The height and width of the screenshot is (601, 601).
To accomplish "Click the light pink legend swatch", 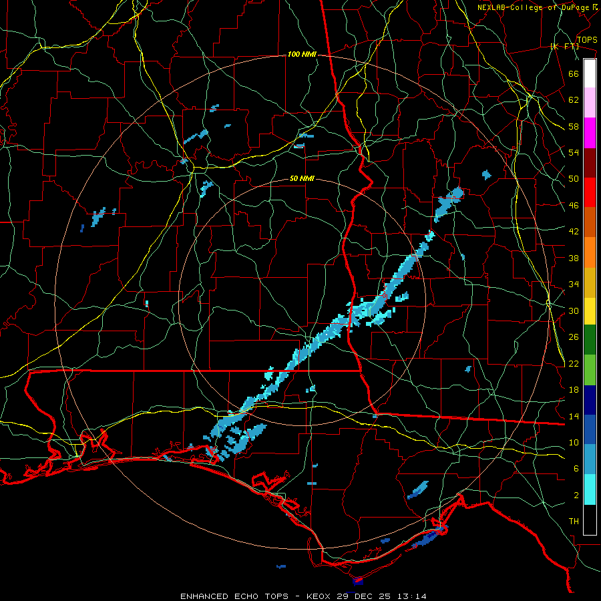I will click(590, 102).
